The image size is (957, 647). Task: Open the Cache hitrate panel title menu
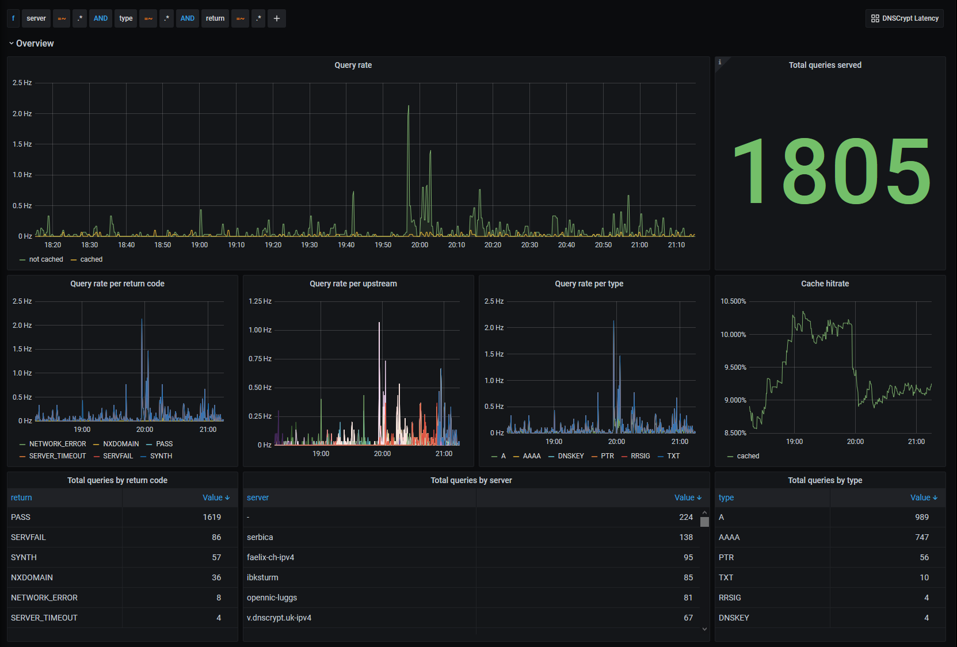tap(825, 284)
